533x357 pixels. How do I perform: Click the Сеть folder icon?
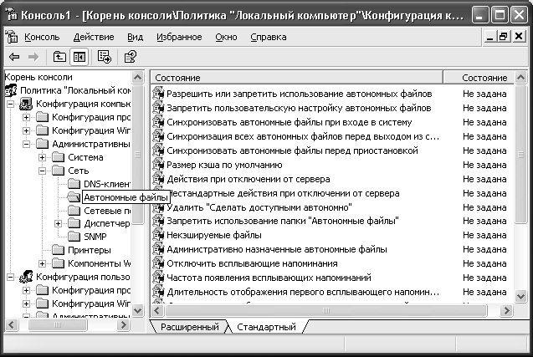58,171
